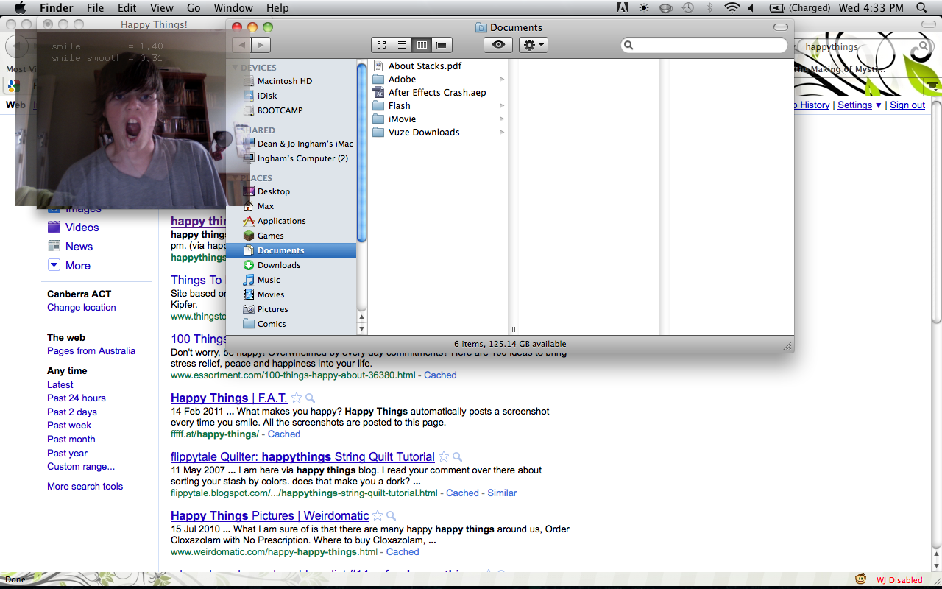Select column view in Finder toolbar

[x=422, y=45]
